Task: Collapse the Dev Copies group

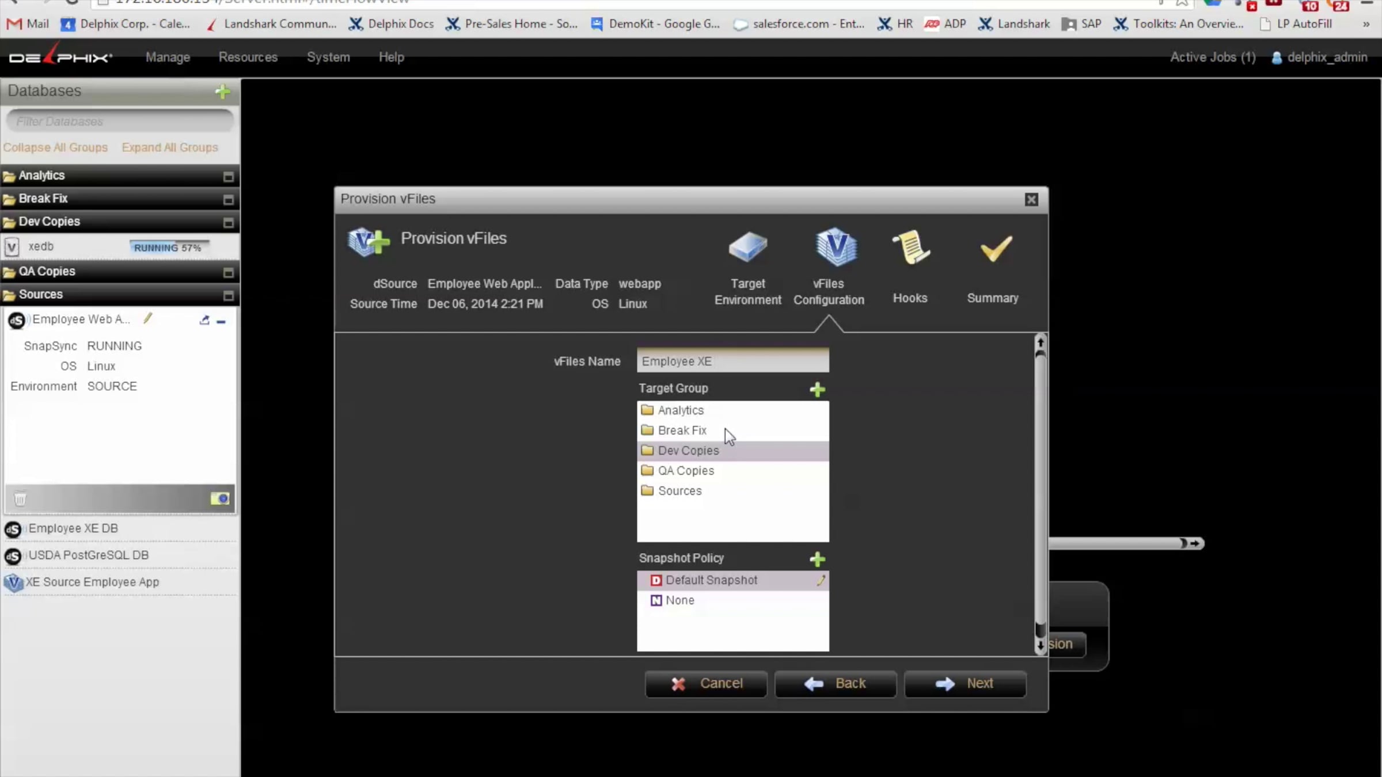Action: click(x=228, y=223)
